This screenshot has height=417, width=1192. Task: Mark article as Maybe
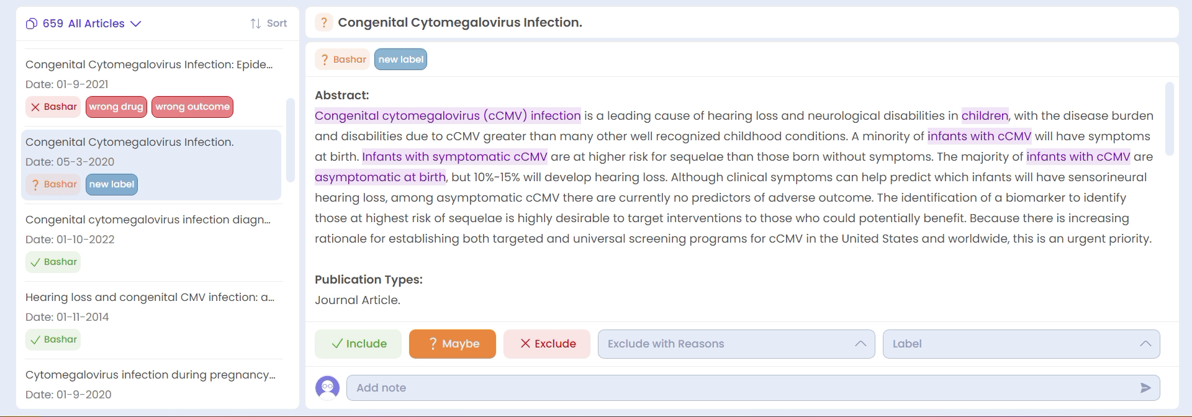tap(453, 344)
